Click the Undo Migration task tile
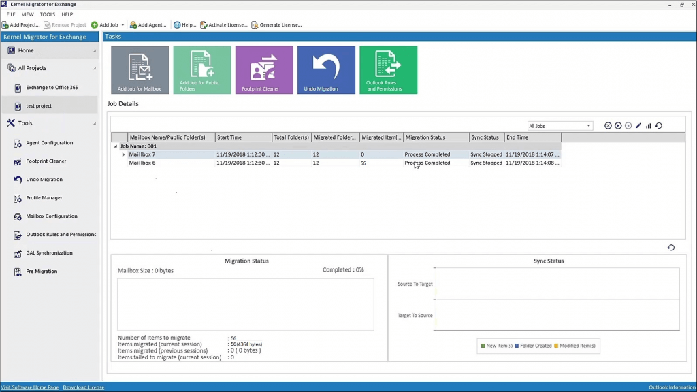697x392 pixels. (x=325, y=69)
